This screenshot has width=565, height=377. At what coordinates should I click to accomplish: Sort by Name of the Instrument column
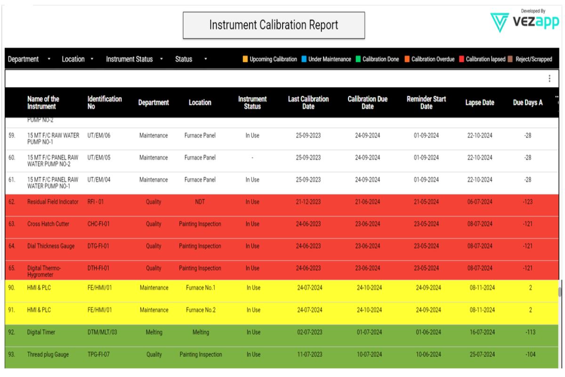pyautogui.click(x=43, y=102)
